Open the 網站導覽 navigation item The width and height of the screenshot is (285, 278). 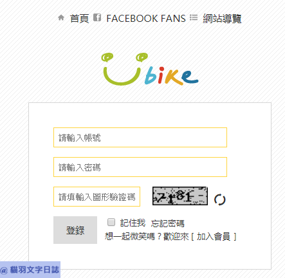tap(222, 19)
